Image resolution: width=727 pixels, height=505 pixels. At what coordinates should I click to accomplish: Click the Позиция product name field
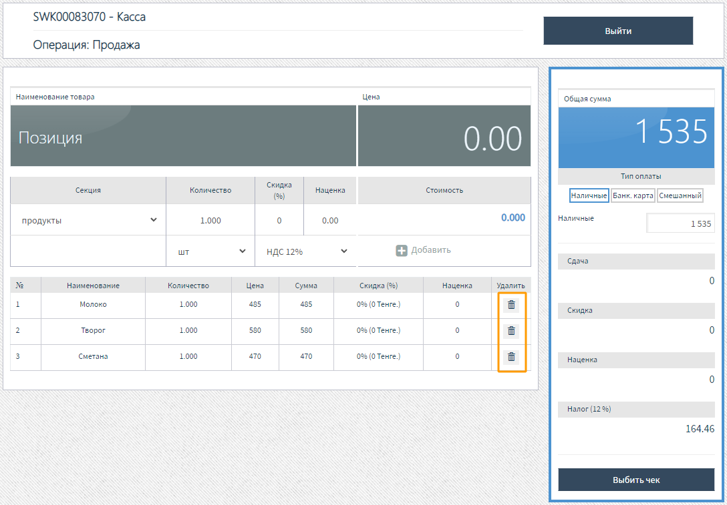[183, 135]
